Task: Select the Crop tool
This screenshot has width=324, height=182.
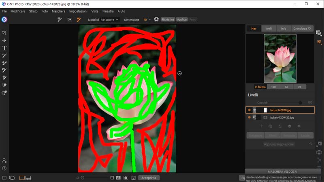Action: tap(4, 33)
